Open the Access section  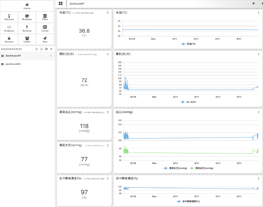(x=9, y=39)
